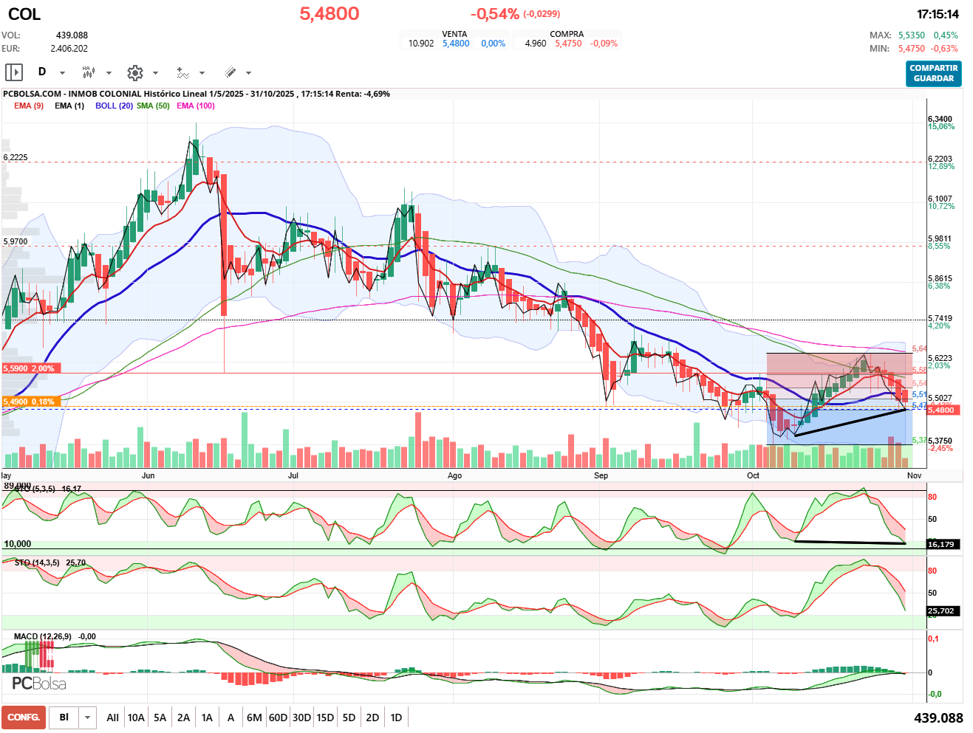Open chart settings gear icon

click(134, 72)
